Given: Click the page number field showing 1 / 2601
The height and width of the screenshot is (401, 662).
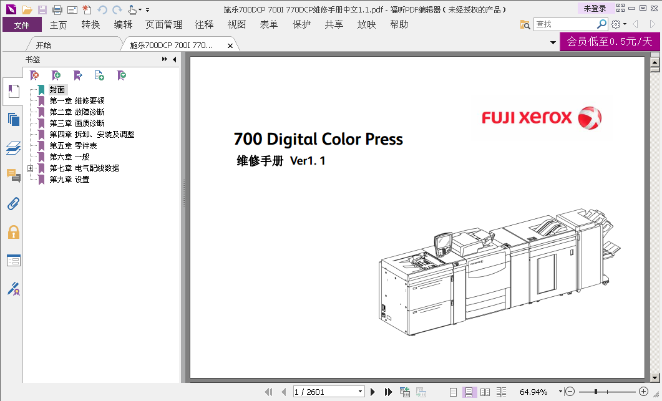Looking at the screenshot, I should click(325, 392).
